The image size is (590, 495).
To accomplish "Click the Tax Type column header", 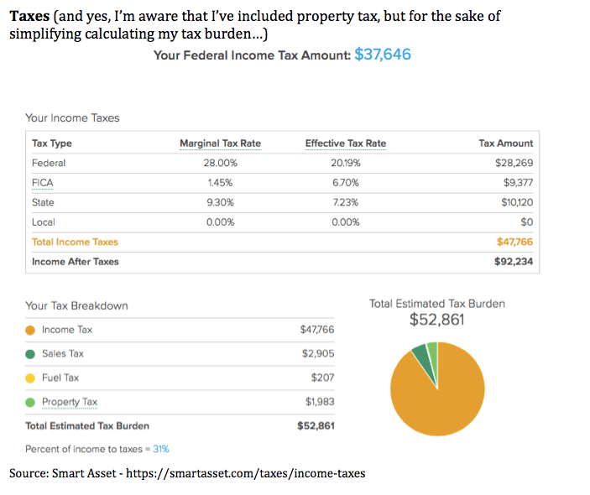I will pos(52,143).
